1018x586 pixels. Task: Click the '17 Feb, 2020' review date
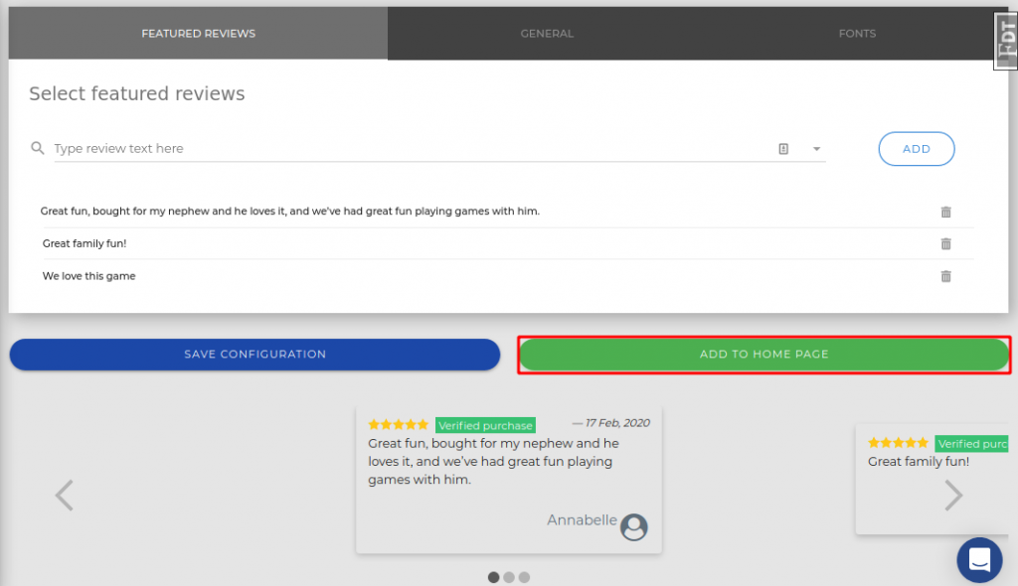point(617,423)
